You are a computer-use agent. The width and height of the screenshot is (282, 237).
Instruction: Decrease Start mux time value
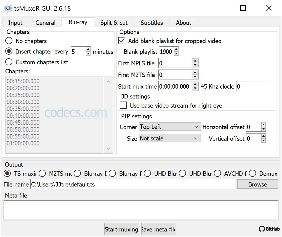[x=195, y=89]
